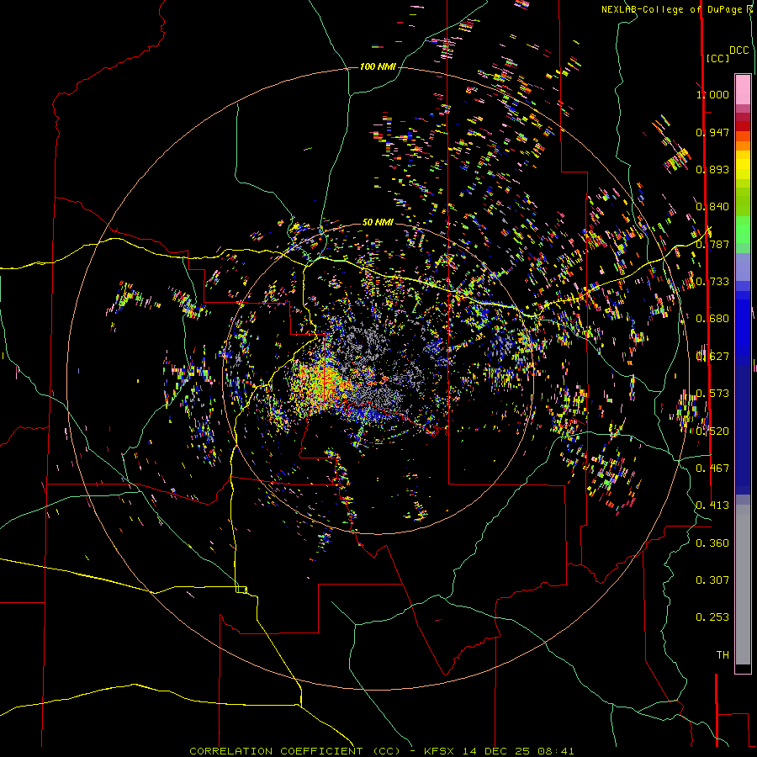
Task: Click the 0.413 scale value
Action: pos(712,506)
